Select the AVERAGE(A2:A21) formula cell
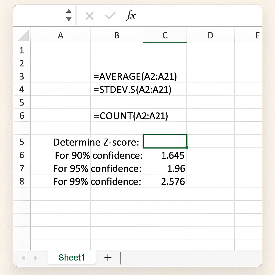 point(117,77)
